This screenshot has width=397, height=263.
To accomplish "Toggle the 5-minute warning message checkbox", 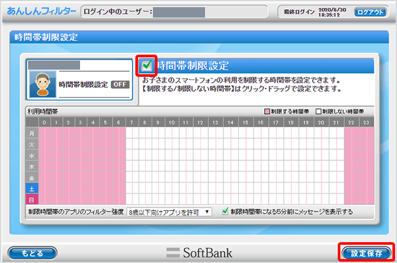I will pos(225,212).
